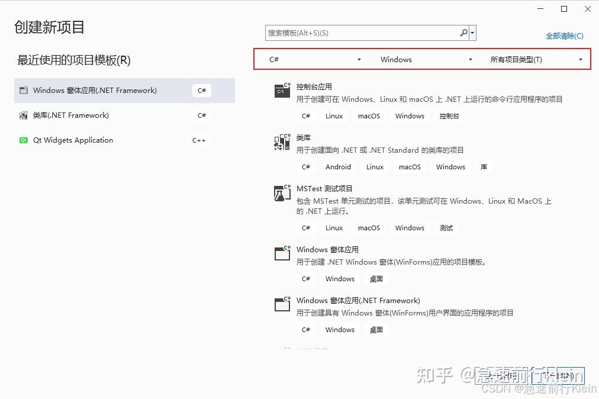The image size is (599, 399).
Task: Click the 桌面 tag under Windows 窗体应用
Action: [x=376, y=279]
